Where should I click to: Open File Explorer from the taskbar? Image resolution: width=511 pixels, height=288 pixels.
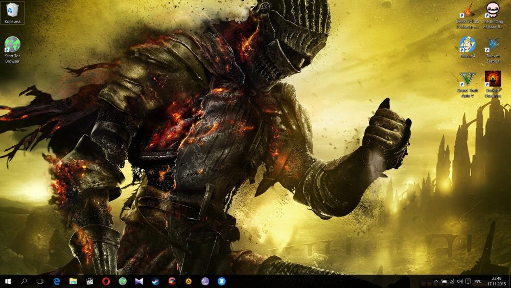pyautogui.click(x=73, y=281)
